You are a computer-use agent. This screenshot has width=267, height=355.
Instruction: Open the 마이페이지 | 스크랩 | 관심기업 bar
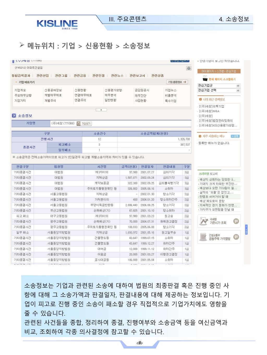pyautogui.click(x=219, y=71)
